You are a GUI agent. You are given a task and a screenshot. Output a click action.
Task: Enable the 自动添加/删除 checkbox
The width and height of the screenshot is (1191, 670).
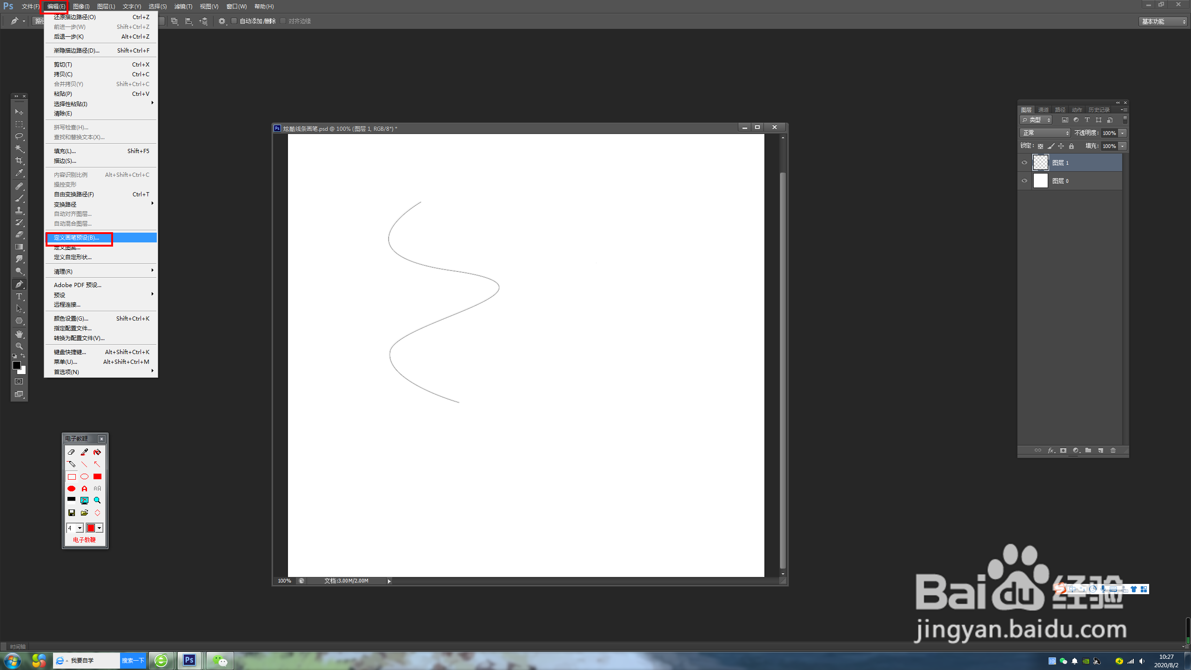234,21
